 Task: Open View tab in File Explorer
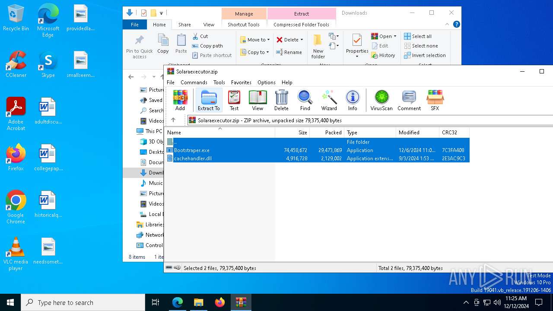coord(209,25)
